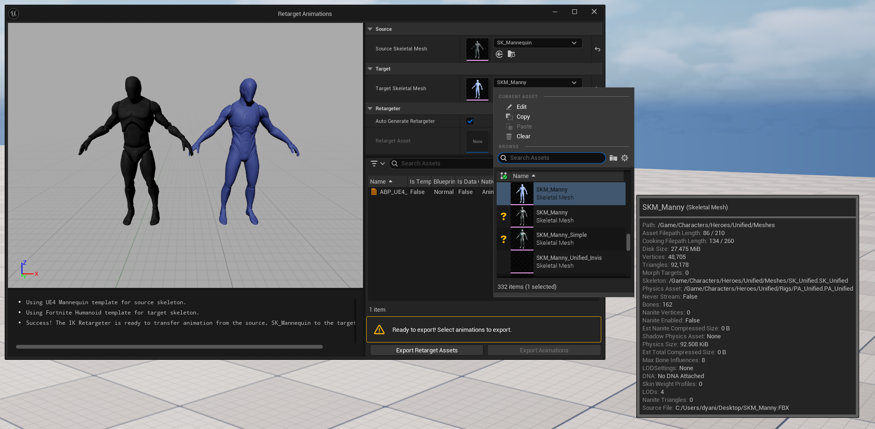Browse to SK_Mannequin in Content Browser

(512, 55)
